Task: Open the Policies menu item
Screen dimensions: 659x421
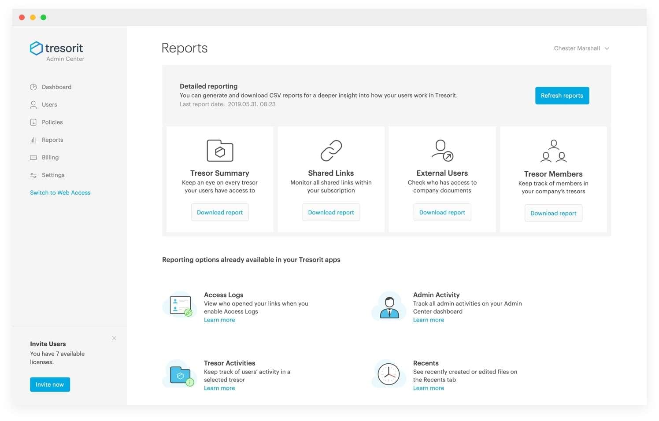Action: (x=52, y=122)
